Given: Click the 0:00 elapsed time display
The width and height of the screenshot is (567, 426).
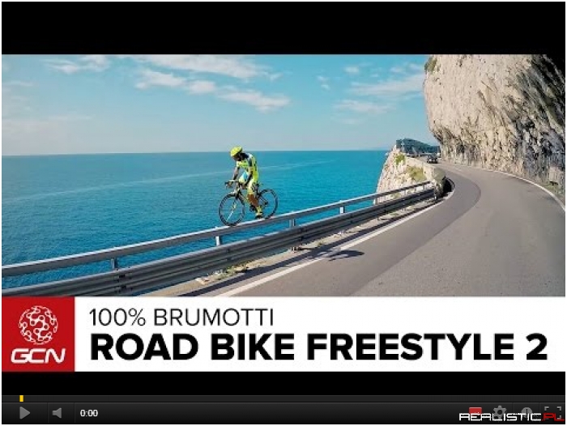Looking at the screenshot, I should [x=89, y=413].
